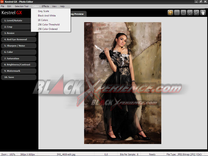Select the rectangular marquee selection tool
208x156 pixels.
(x=177, y=13)
